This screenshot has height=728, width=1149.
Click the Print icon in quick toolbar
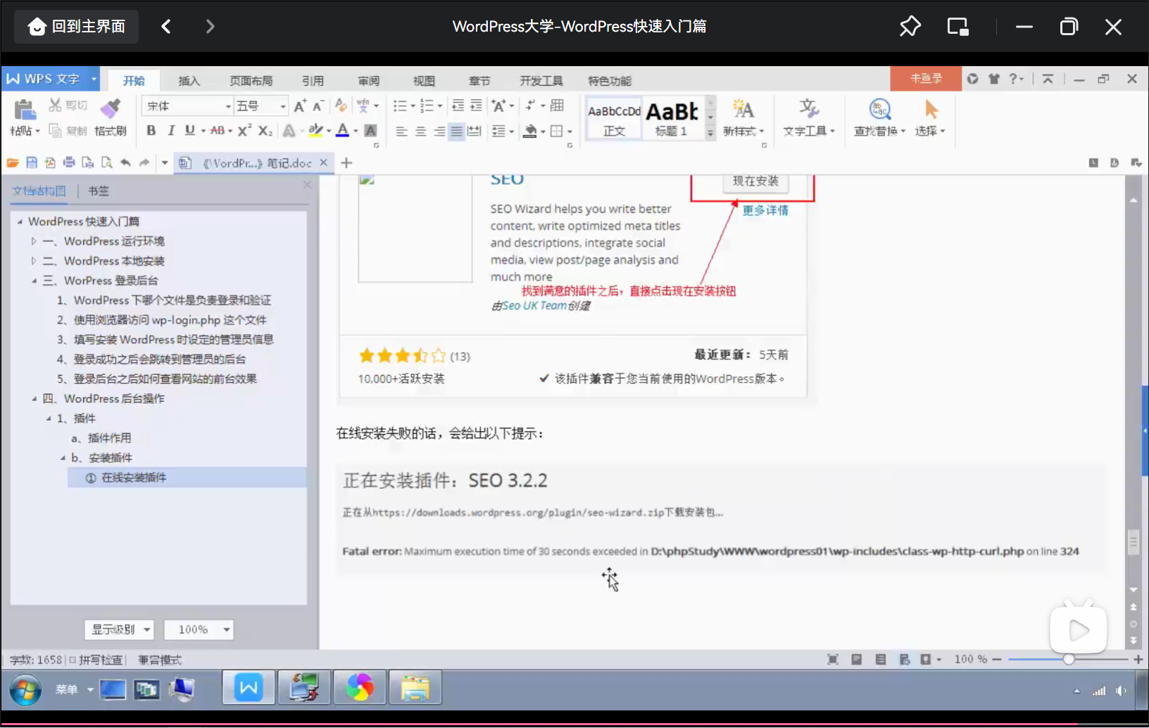(x=68, y=162)
